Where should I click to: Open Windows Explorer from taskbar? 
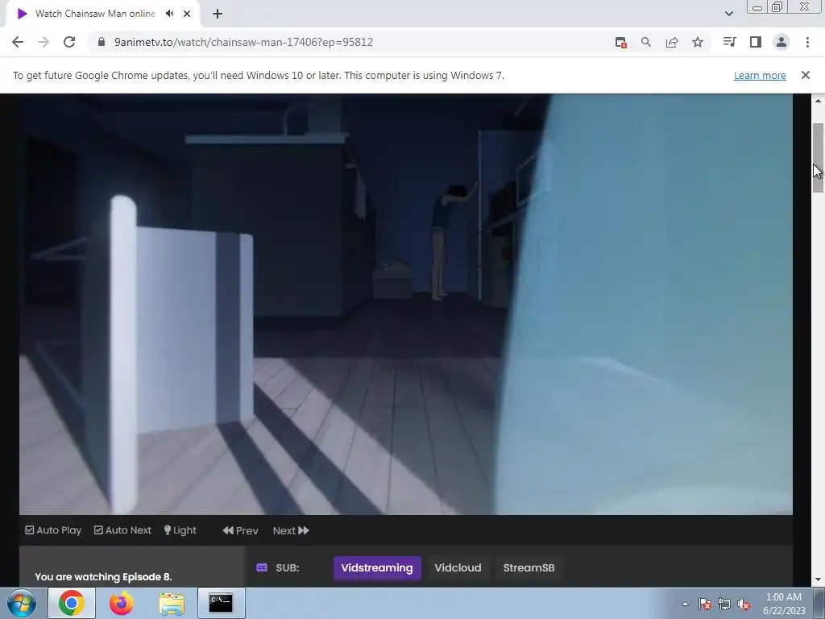coord(172,603)
